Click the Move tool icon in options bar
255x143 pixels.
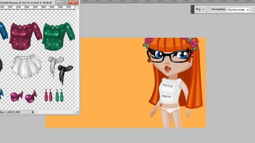[x=198, y=9]
